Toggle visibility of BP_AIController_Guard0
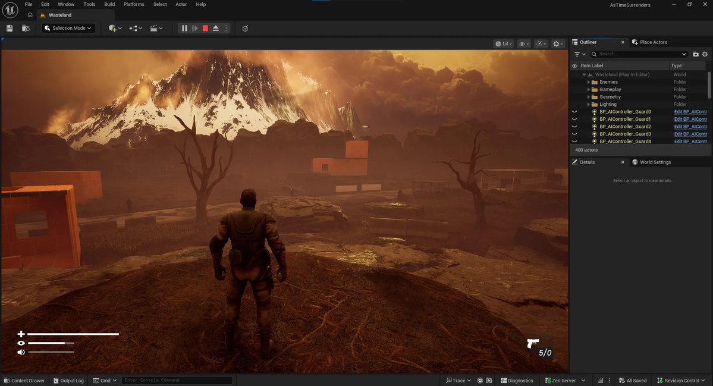The image size is (713, 386). [574, 112]
